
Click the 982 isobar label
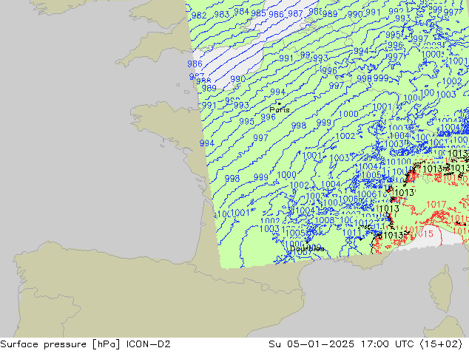tap(199, 16)
